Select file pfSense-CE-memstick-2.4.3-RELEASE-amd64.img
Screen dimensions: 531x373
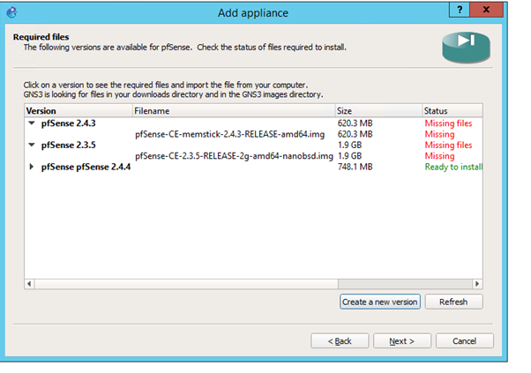(x=229, y=134)
